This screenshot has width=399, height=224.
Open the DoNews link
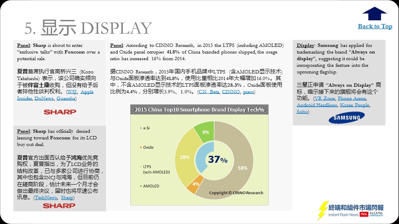coord(44,98)
